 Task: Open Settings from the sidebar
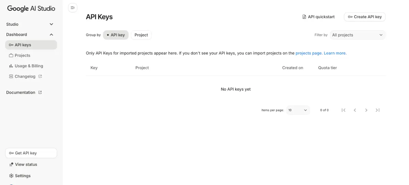(x=22, y=176)
